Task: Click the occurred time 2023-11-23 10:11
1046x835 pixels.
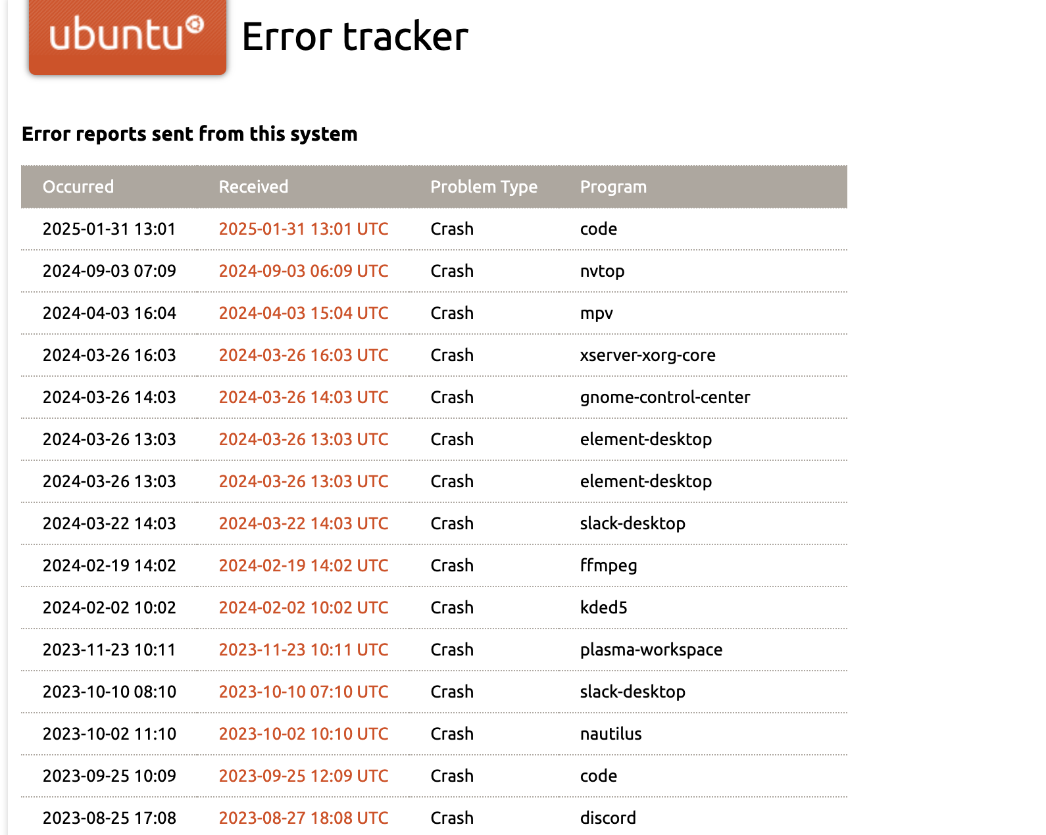Action: [109, 650]
